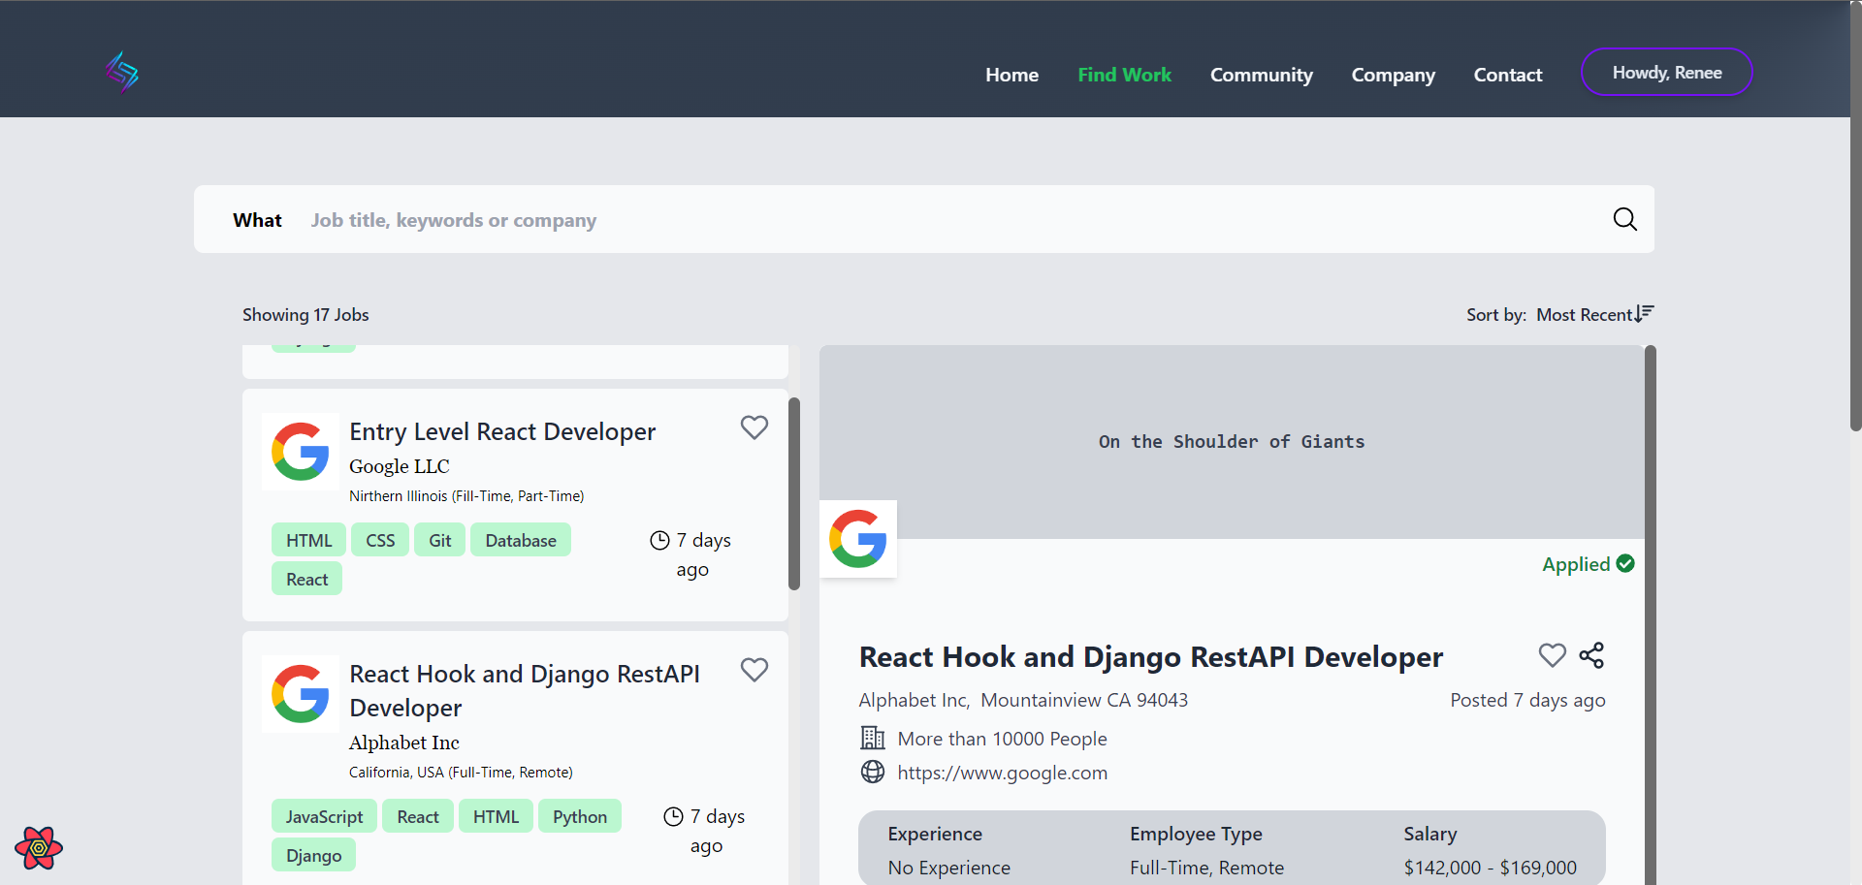Open the Community menu item

[x=1261, y=75]
